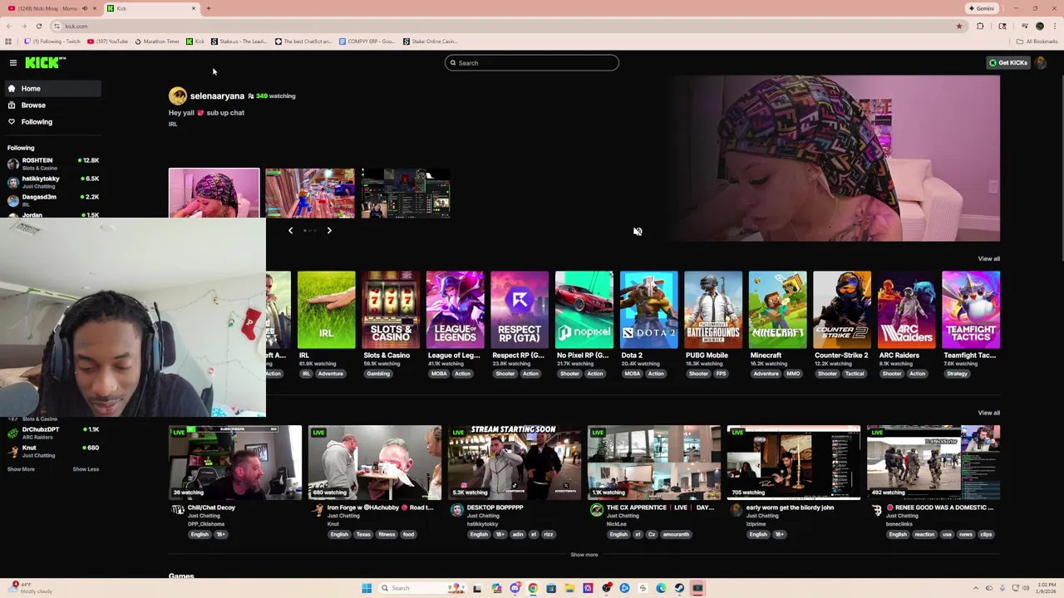Unmute the featured stream speaker icon
Image resolution: width=1064 pixels, height=598 pixels.
tap(638, 232)
